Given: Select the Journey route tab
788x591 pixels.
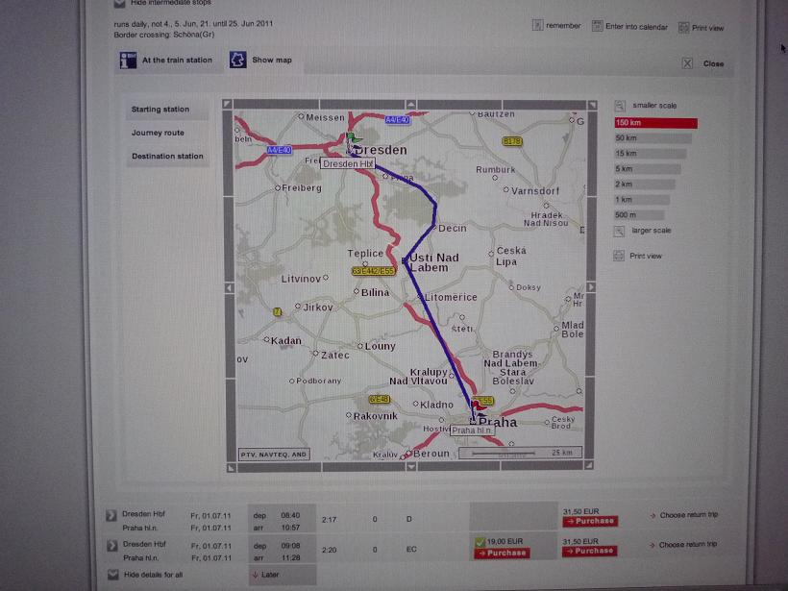Looking at the screenshot, I should pyautogui.click(x=167, y=133).
